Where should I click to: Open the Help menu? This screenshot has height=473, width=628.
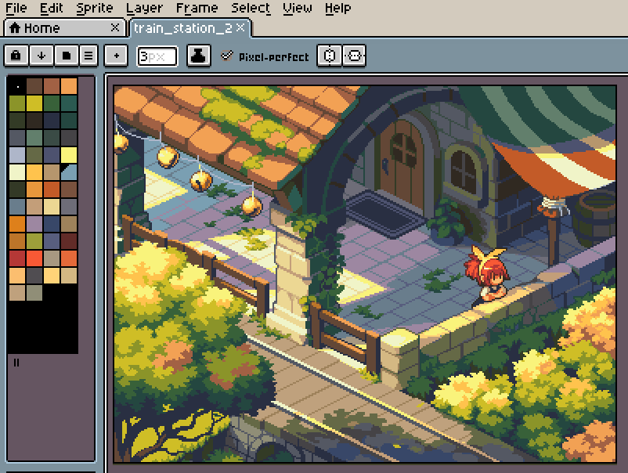pos(338,8)
